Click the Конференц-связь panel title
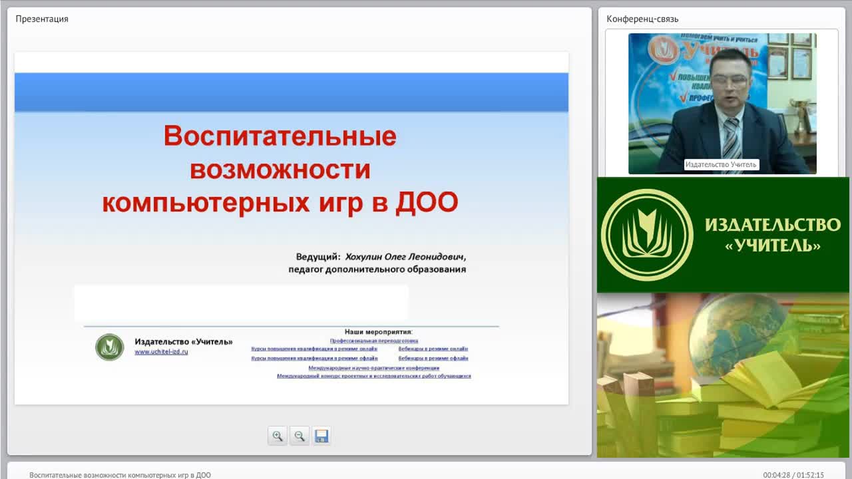Screen dimensions: 852x479 (642, 19)
